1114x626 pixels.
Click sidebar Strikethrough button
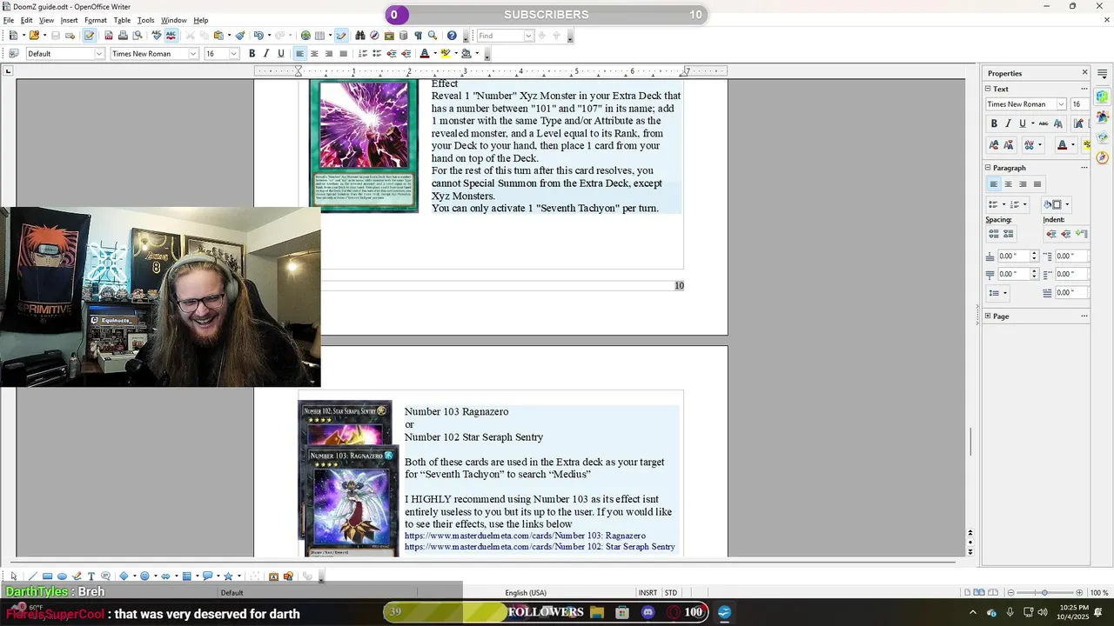(x=1043, y=123)
